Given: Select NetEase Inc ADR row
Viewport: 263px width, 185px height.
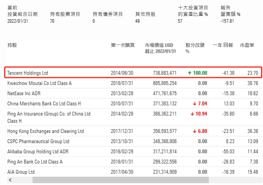Looking at the screenshot, I should click(x=23, y=93).
